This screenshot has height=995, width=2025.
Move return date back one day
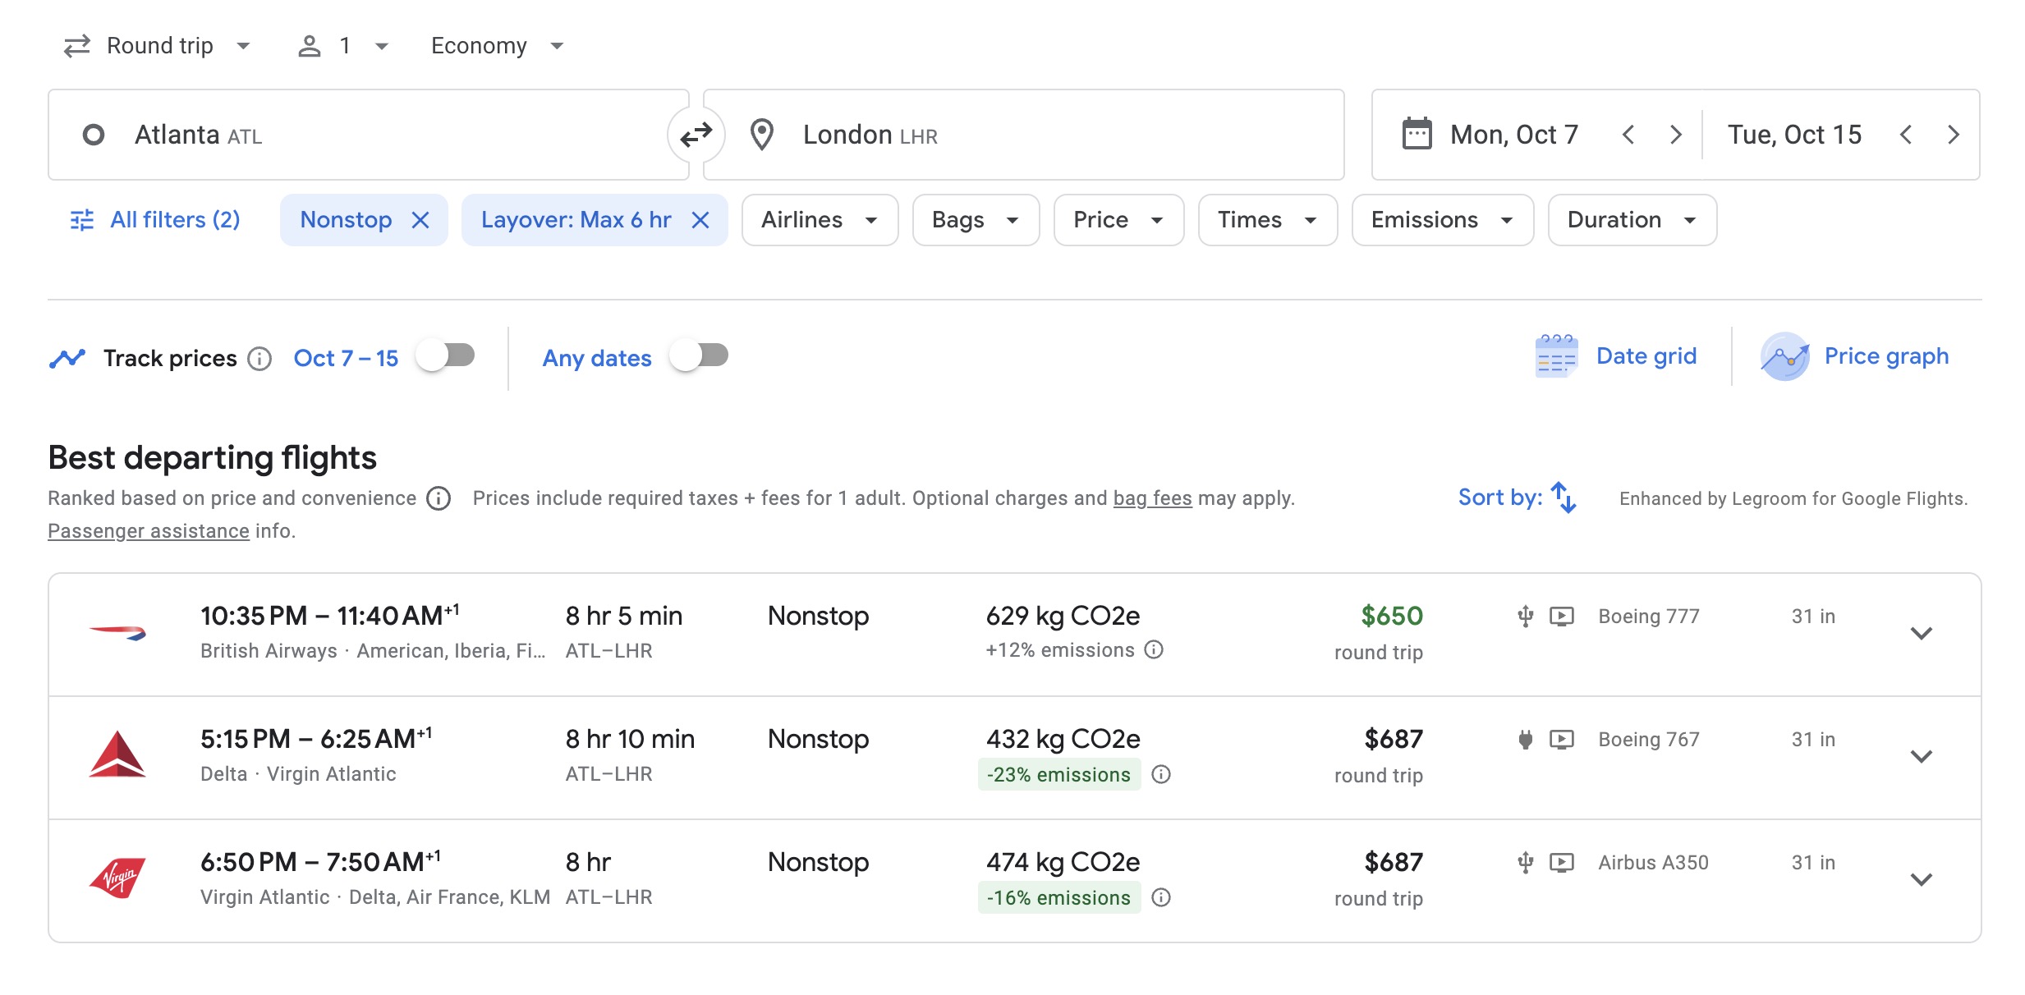click(x=1906, y=135)
